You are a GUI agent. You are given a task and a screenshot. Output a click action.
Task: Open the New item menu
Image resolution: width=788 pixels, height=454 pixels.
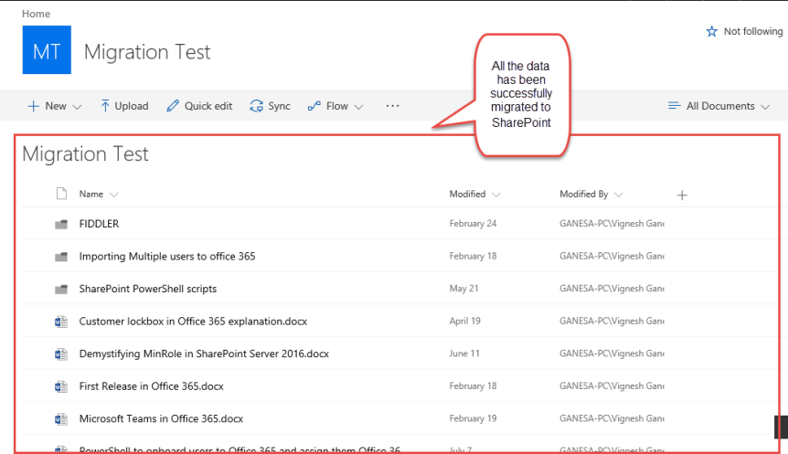point(55,106)
